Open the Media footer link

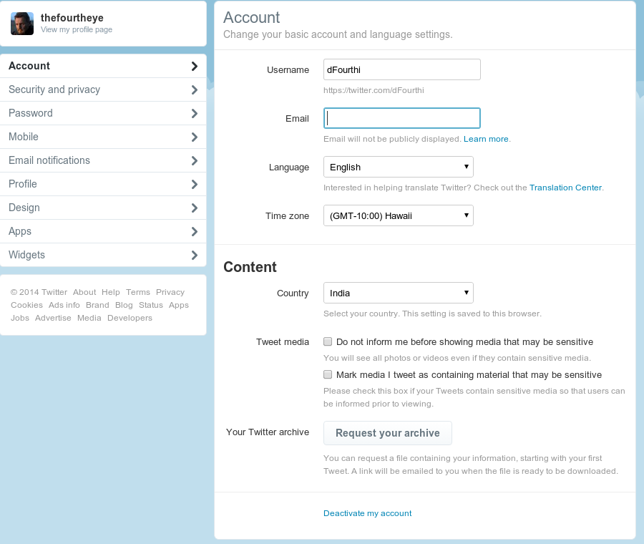[x=89, y=318]
